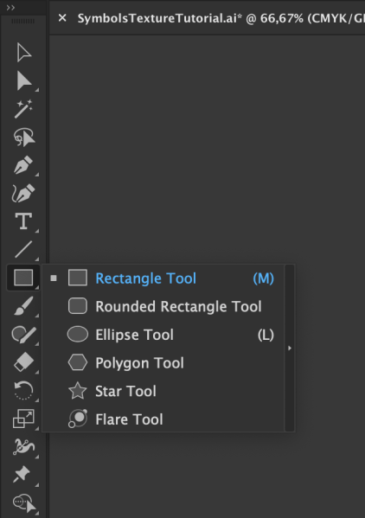Screen dimensions: 365x518
Task: Select Polygon Tool in flyout
Action: coord(163,362)
